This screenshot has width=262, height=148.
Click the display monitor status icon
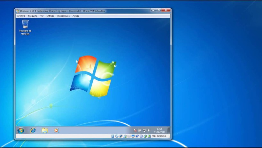133,136
